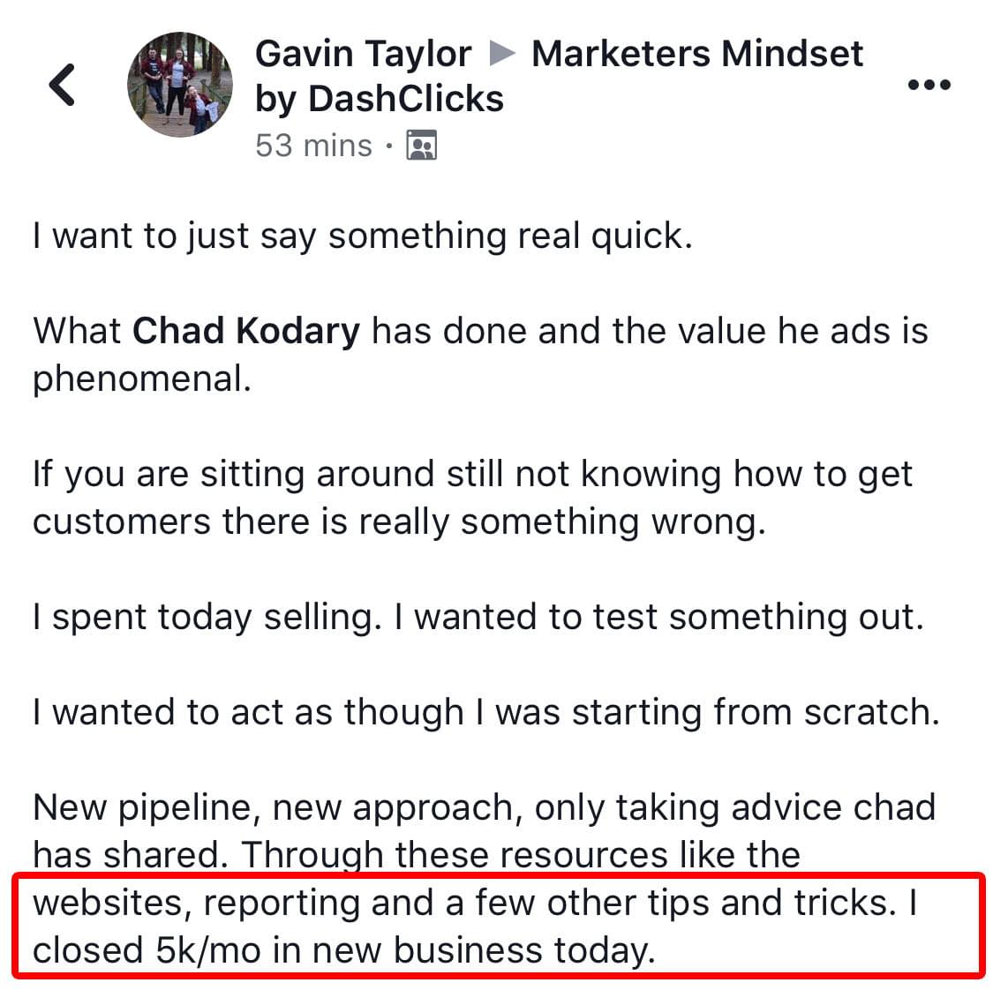Screen dimensions: 993x990
Task: Click the "New pipeline, new approach" line
Action: click(484, 807)
